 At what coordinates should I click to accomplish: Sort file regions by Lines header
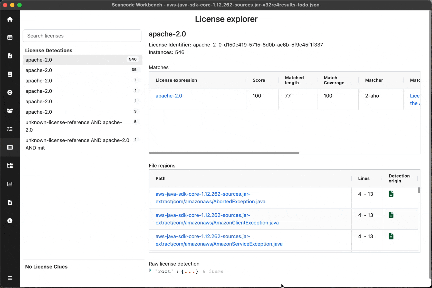364,178
